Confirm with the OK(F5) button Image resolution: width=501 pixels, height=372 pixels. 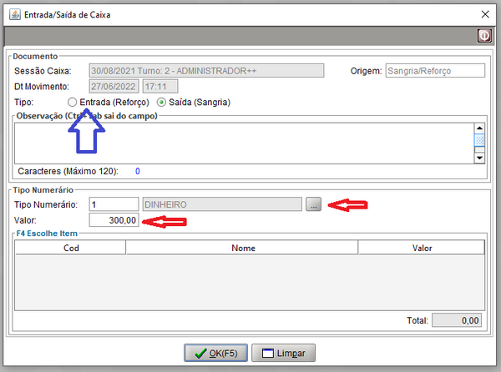tap(215, 353)
